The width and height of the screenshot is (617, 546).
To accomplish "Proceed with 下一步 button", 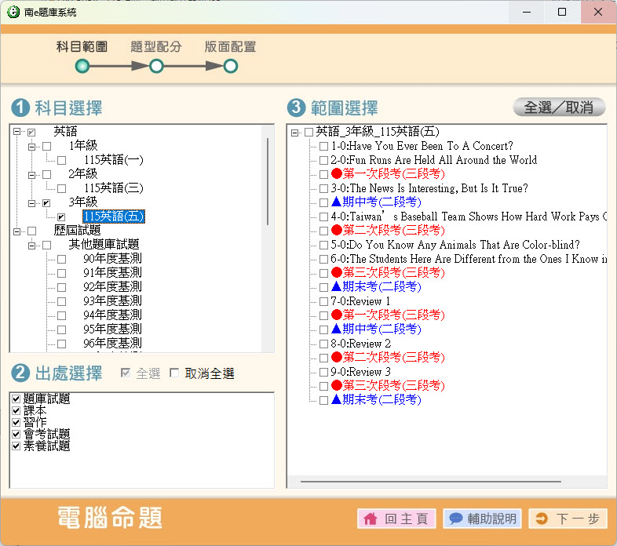I will click(568, 519).
